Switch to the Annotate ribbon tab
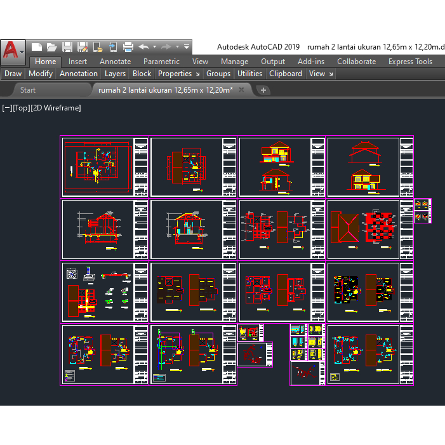This screenshot has width=445, height=445. (x=116, y=62)
